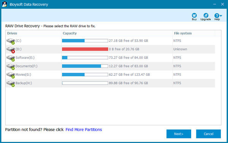Expand the Help dropdown arrow

[221, 16]
